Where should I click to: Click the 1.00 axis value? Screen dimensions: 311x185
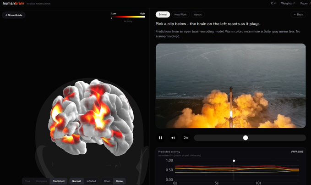coord(169,160)
